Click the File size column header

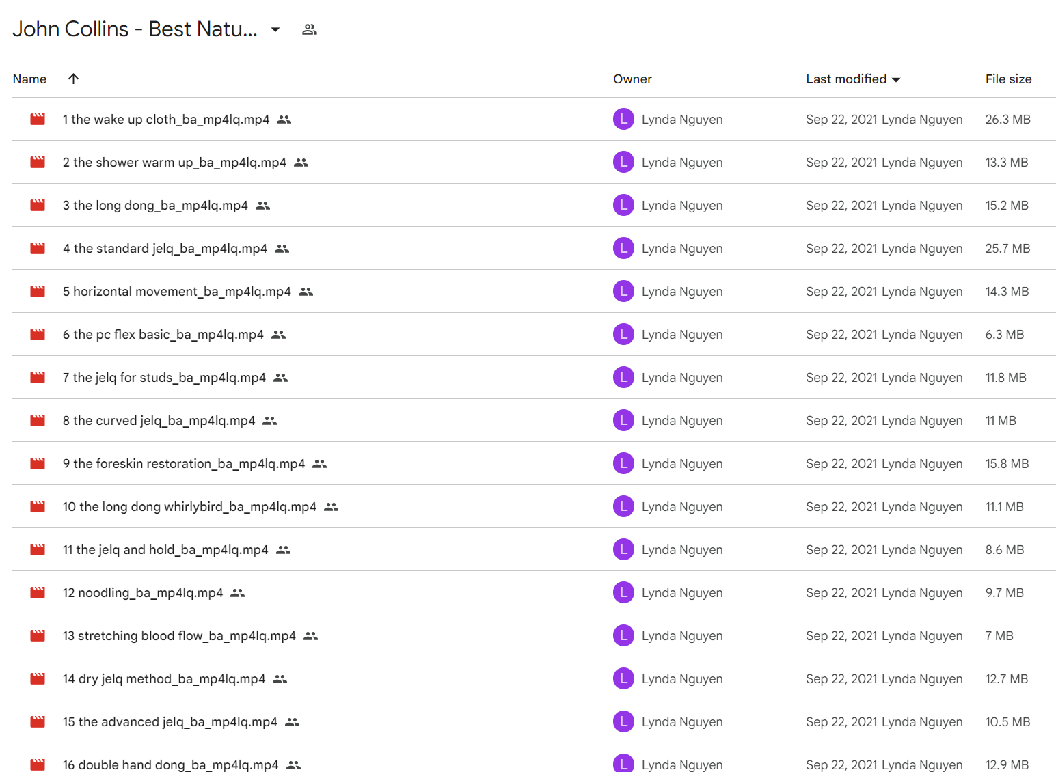1008,79
